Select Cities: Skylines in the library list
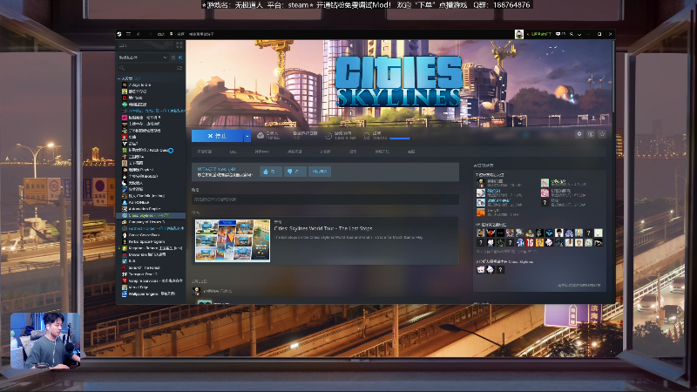This screenshot has width=697, height=392. click(x=151, y=215)
